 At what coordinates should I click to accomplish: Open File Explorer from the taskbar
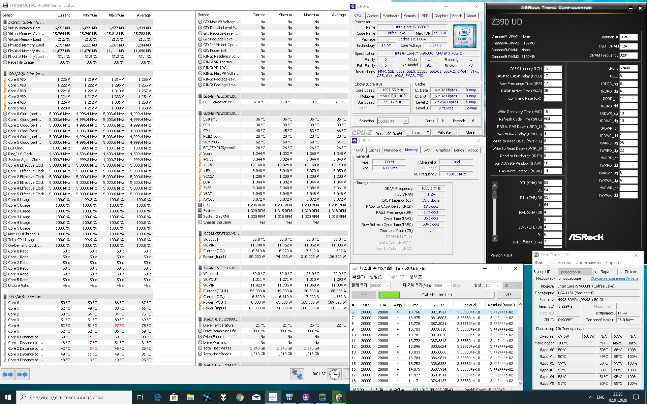click(190, 397)
